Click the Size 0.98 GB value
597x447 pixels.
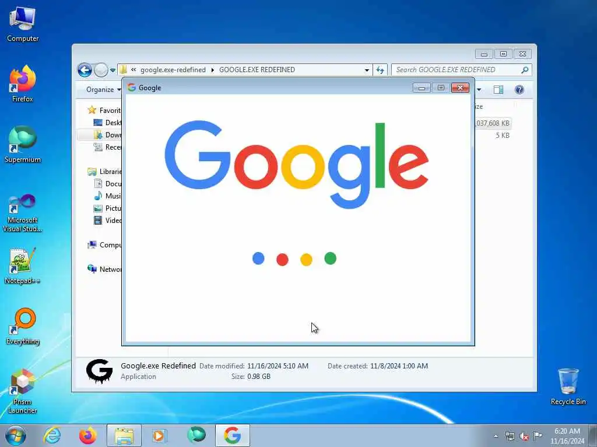[259, 377]
